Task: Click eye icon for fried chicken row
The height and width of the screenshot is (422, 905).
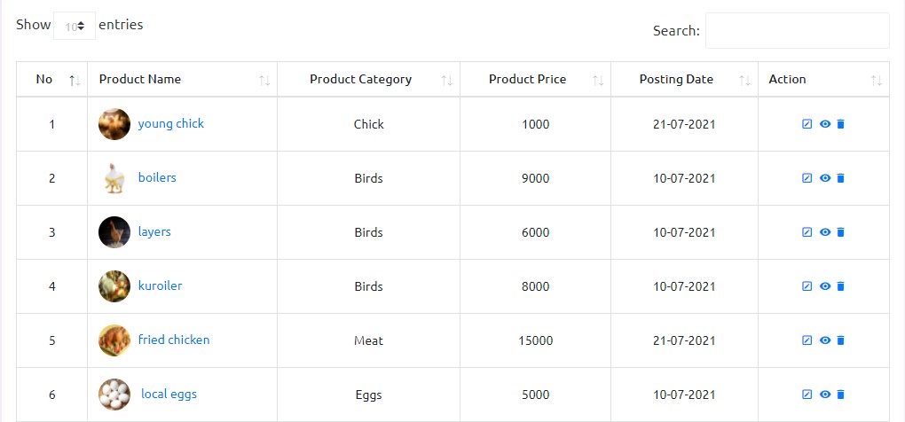Action: pyautogui.click(x=824, y=340)
